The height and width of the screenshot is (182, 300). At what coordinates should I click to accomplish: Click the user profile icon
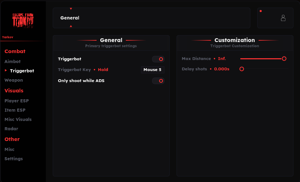[283, 18]
